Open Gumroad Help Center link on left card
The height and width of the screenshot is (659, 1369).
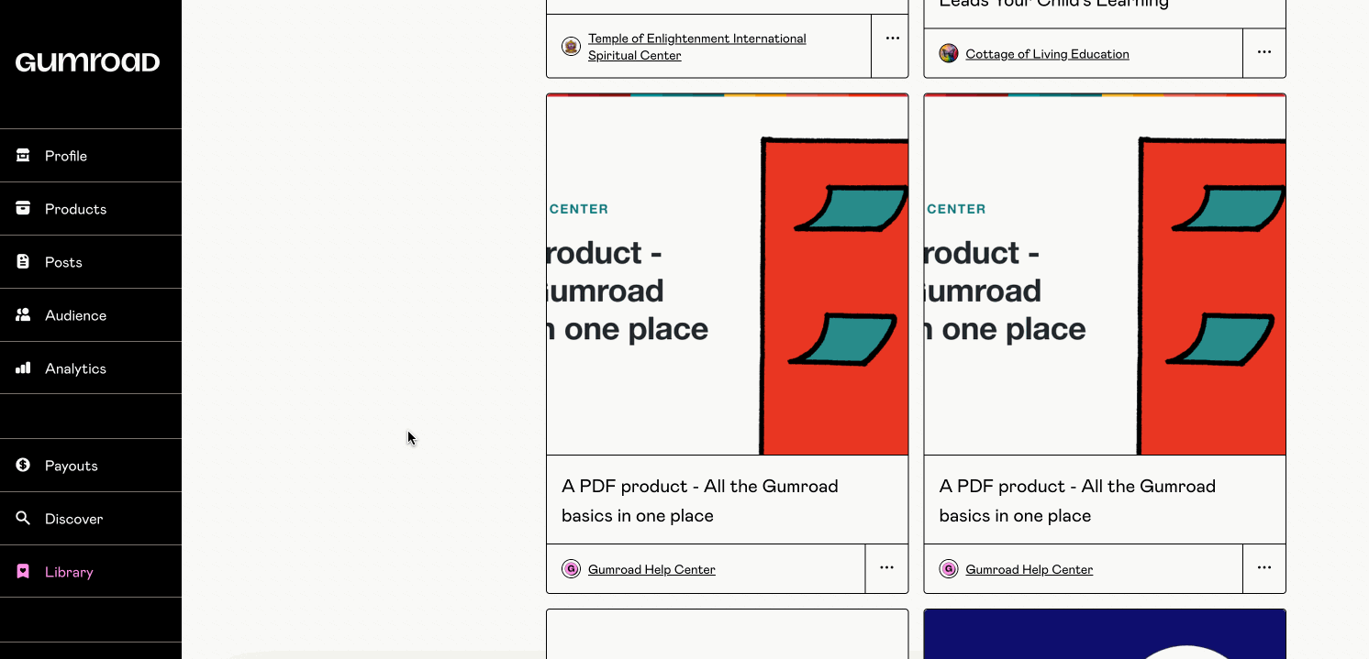point(651,569)
